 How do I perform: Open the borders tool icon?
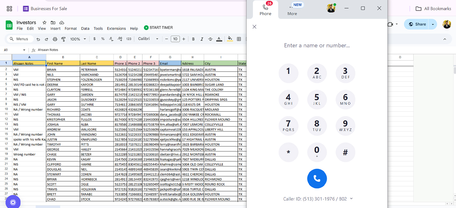[x=239, y=39]
